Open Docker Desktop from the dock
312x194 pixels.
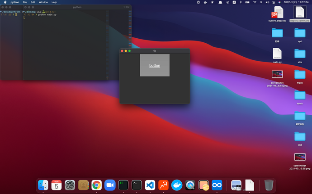point(177,185)
